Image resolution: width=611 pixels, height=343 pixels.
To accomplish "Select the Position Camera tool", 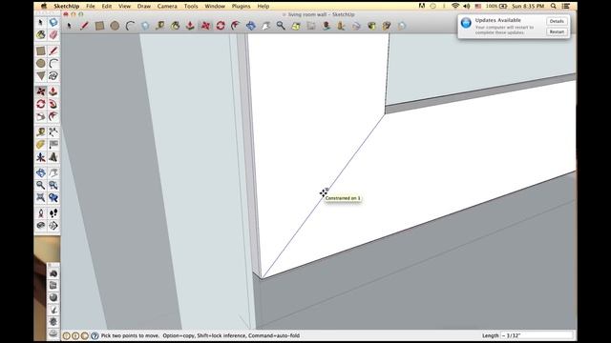I will (x=40, y=213).
